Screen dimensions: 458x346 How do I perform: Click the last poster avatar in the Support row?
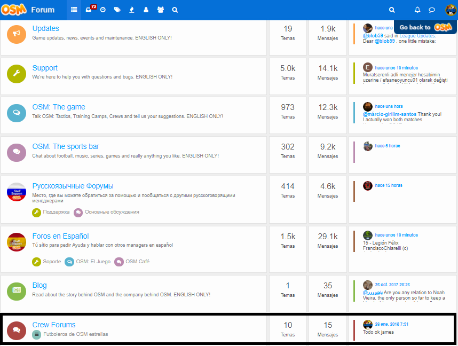click(368, 67)
